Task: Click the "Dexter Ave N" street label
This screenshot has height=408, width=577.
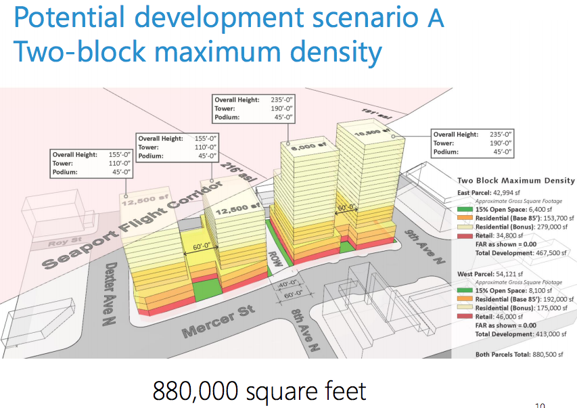Action: [110, 294]
